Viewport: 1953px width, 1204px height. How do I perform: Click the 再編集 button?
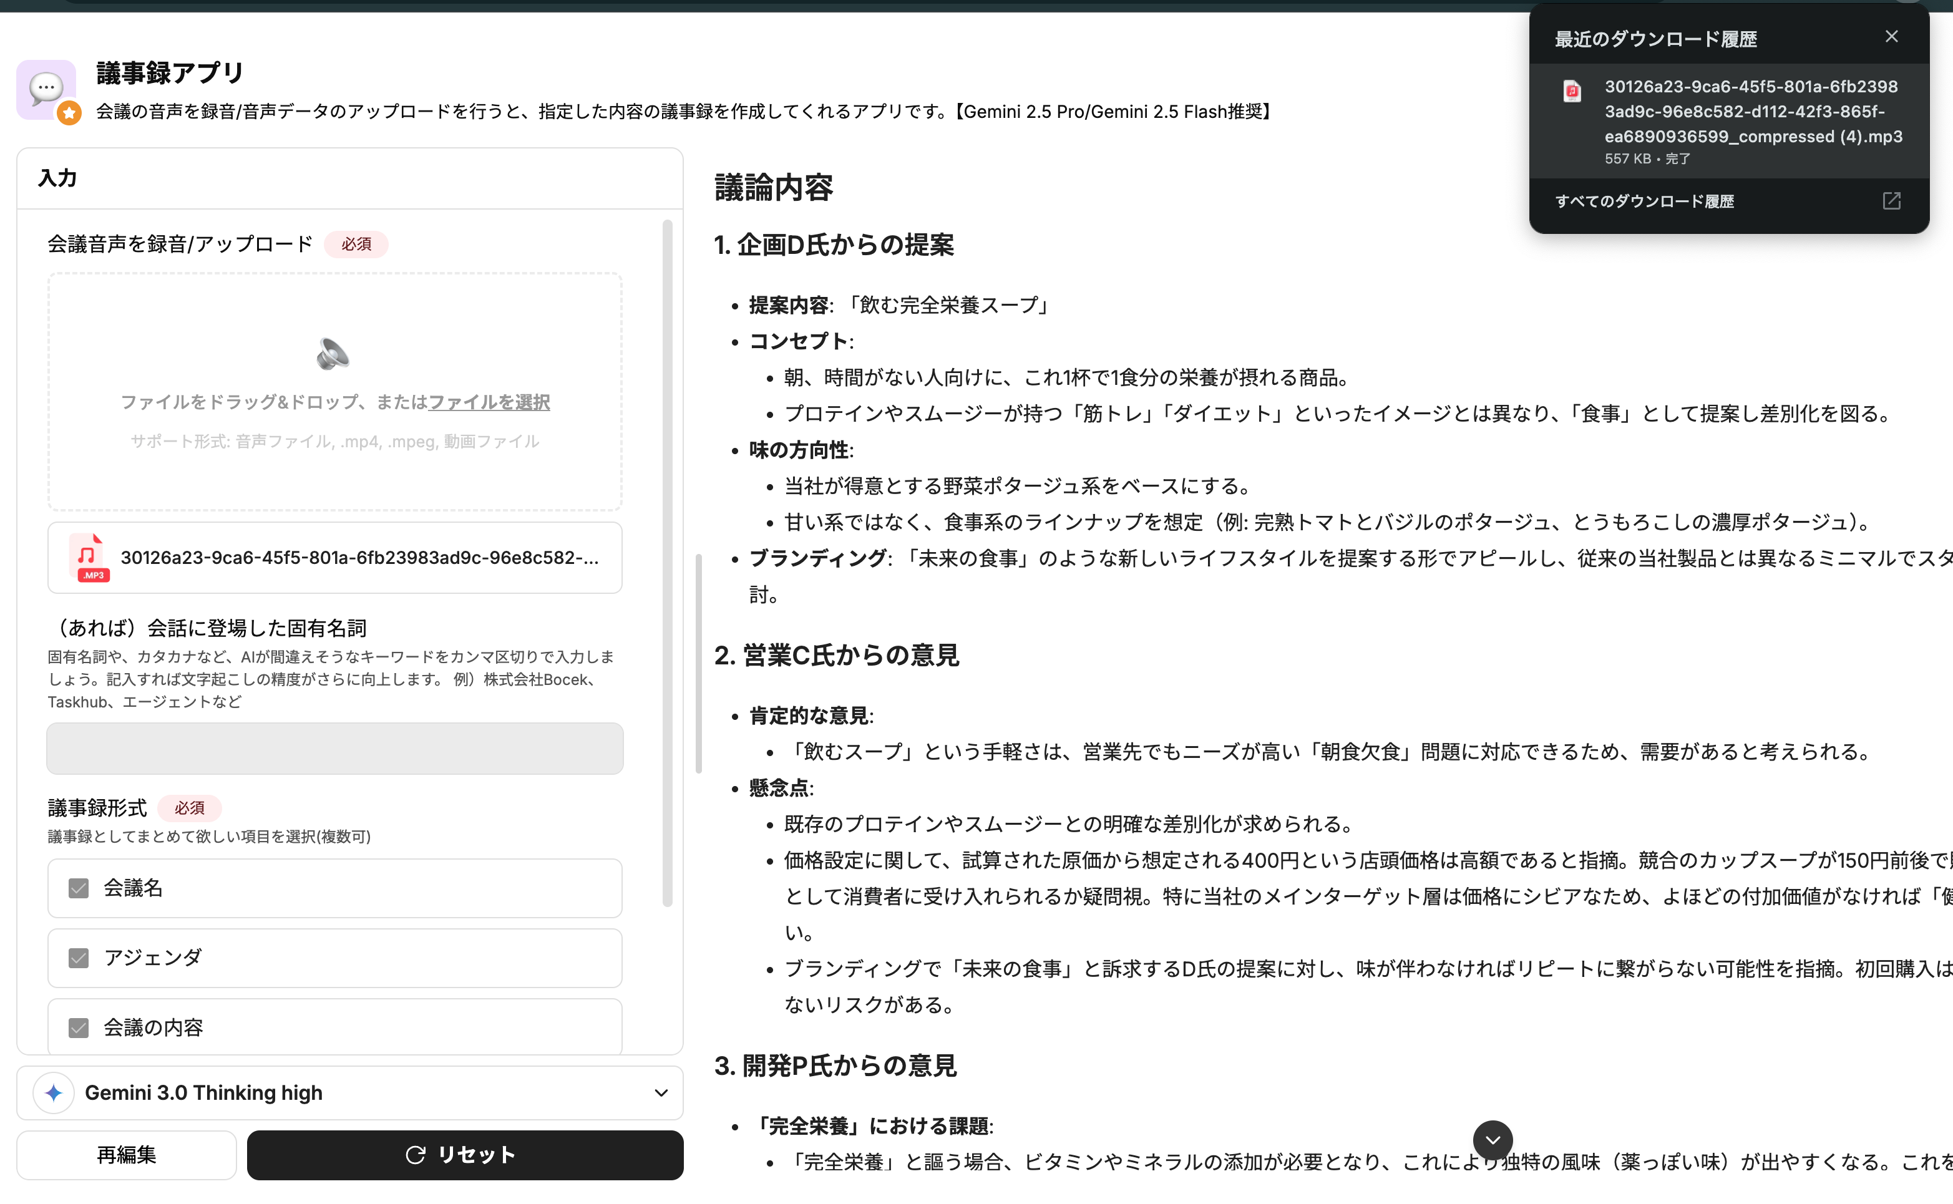tap(127, 1155)
